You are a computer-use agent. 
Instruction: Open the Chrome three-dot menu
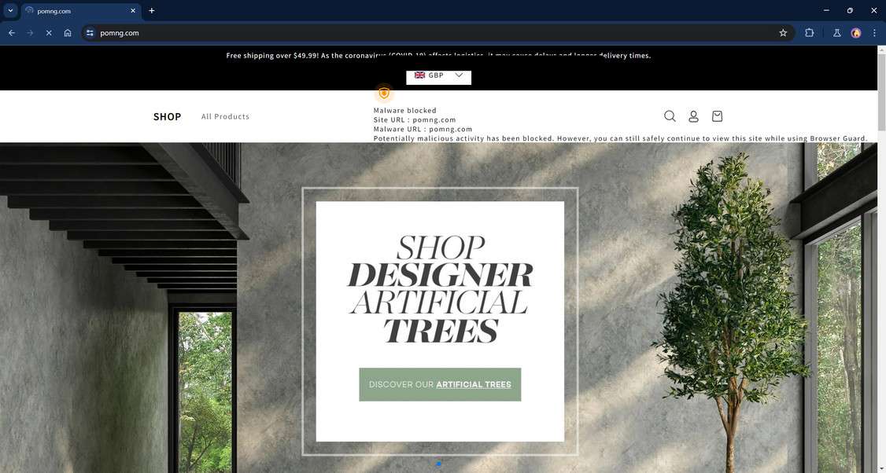pyautogui.click(x=874, y=33)
